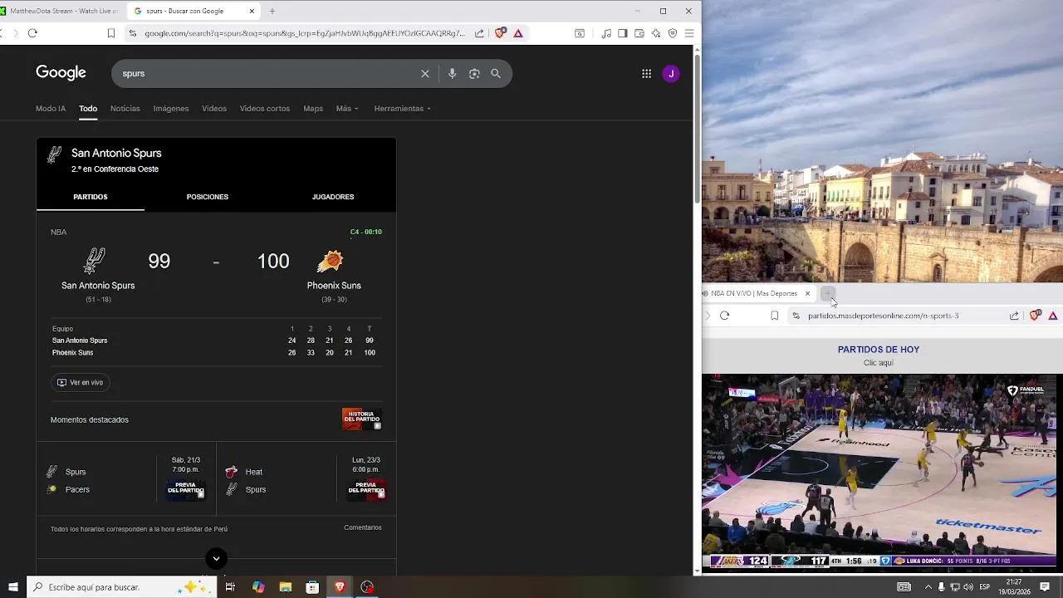This screenshot has width=1063, height=598.
Task: Share the Mas Deportes page icon
Action: coord(1014,316)
